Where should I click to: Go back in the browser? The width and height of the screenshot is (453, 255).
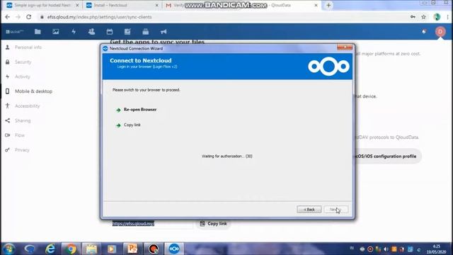8,17
